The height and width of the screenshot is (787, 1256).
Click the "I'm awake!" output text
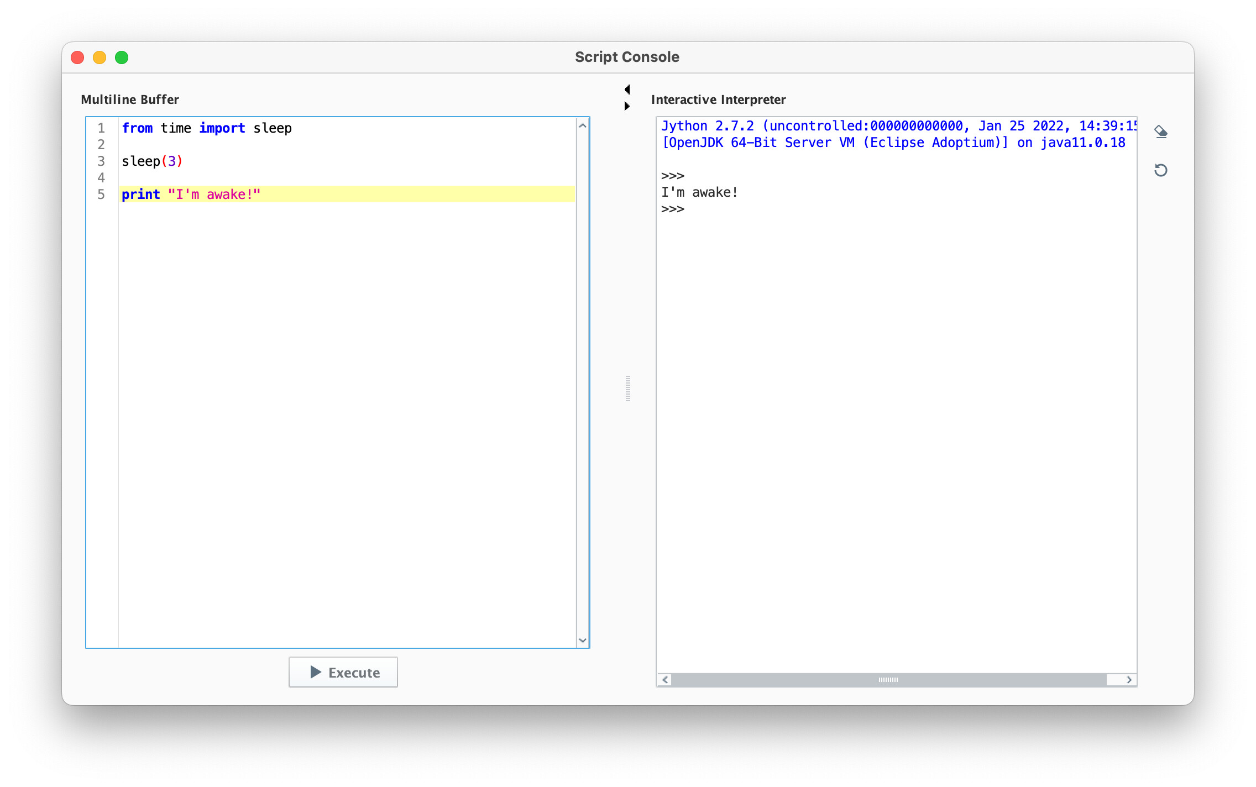coord(699,192)
